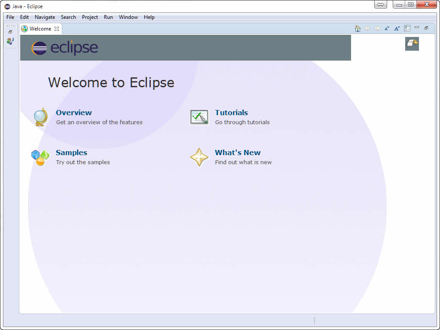440x330 pixels.
Task: Open the Search menu
Action: (68, 17)
